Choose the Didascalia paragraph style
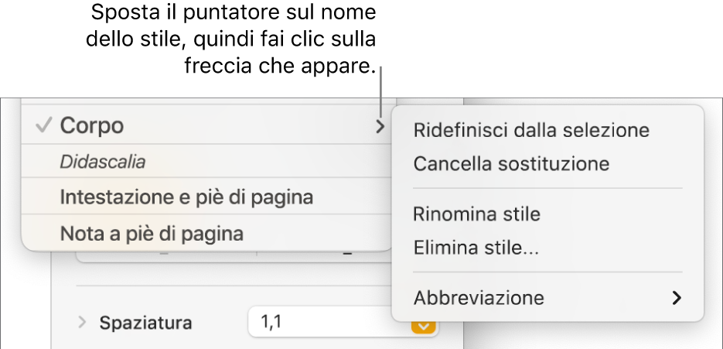 [103, 163]
